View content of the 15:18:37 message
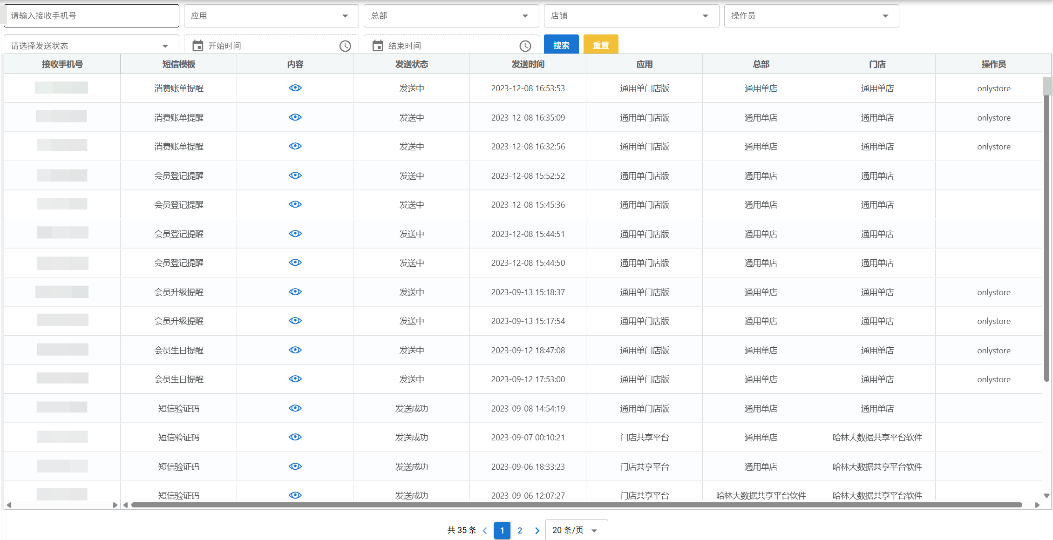 click(295, 292)
